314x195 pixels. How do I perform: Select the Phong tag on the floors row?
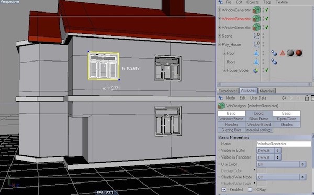(x=274, y=62)
